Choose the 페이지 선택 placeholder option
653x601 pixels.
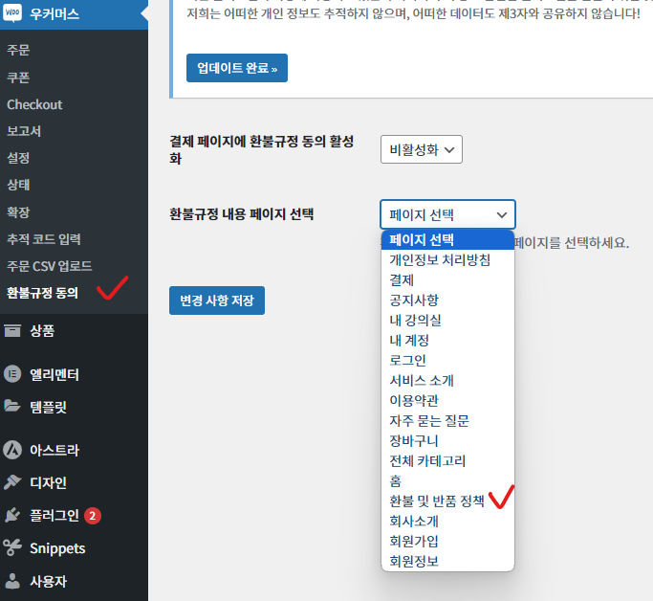447,239
